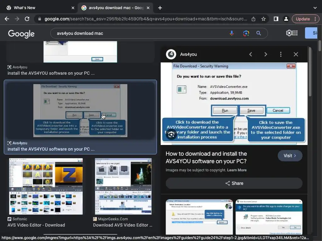Image resolution: width=322 pixels, height=241 pixels.
Task: Open the Softonic AVS Video Editor thumbnail
Action: (x=46, y=186)
